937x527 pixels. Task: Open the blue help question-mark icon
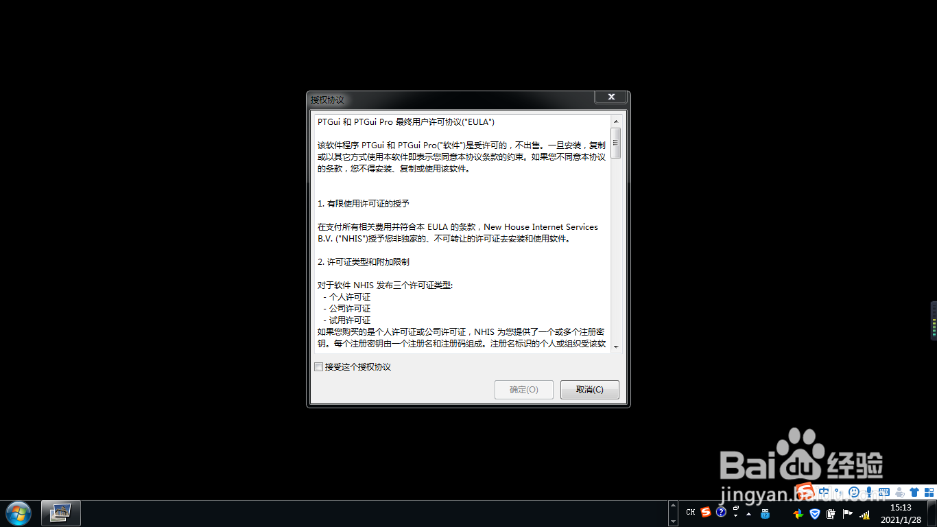click(x=721, y=512)
